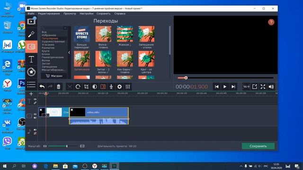Select the Круги category
The width and height of the screenshot is (303, 170).
point(45,51)
